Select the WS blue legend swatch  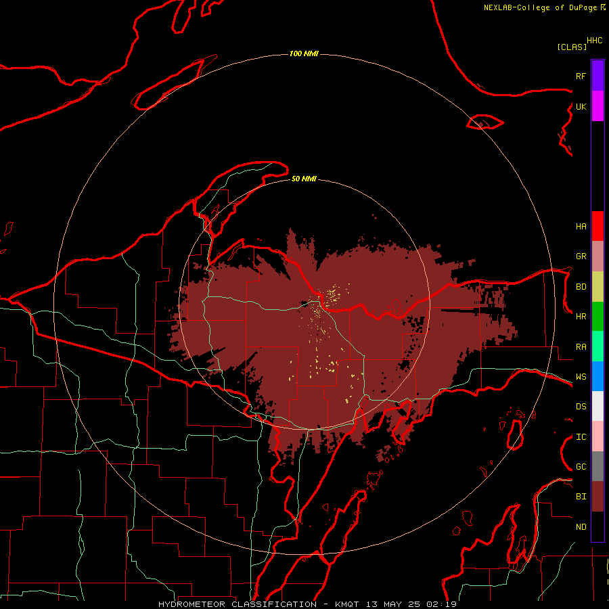[x=597, y=376]
